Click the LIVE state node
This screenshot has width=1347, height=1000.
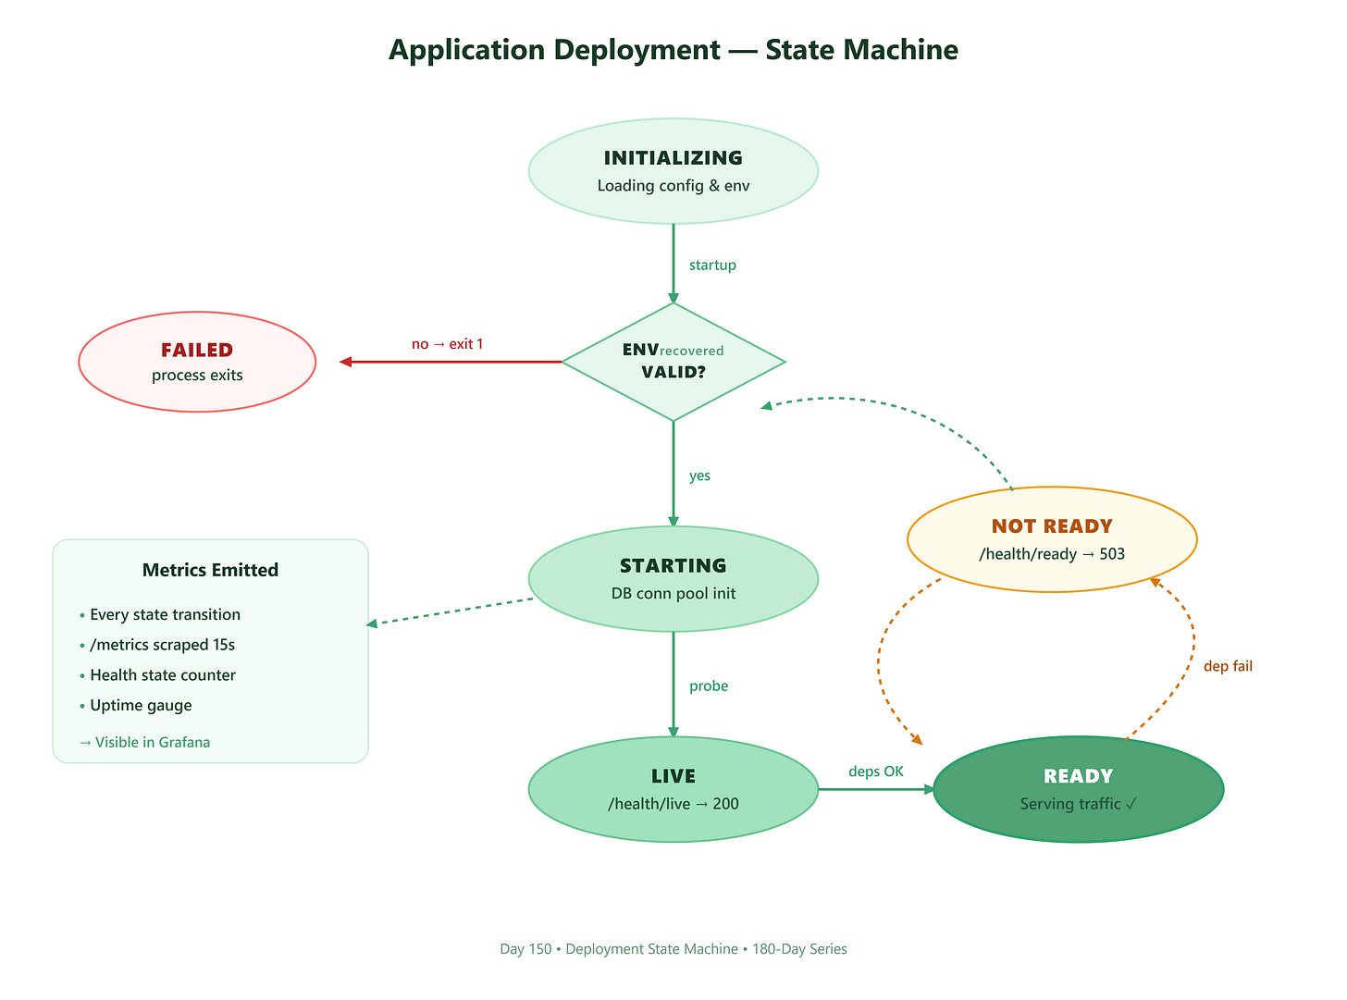[x=673, y=789]
